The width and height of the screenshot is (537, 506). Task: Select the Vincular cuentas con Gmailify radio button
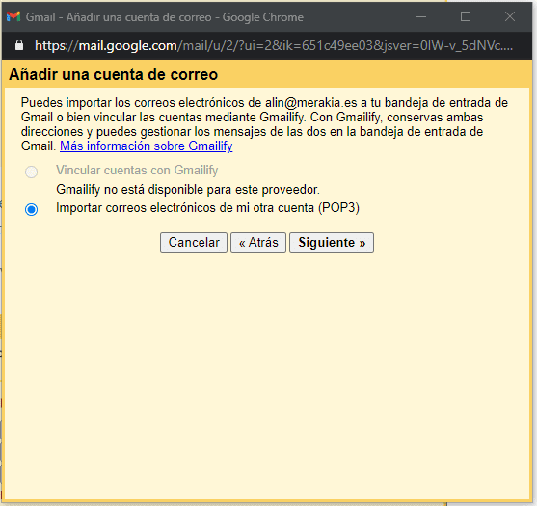pos(32,172)
